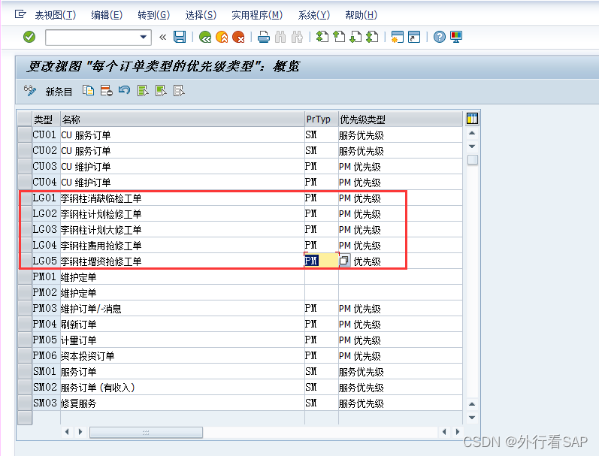Select row LG03 with its row selector
Screen dimensions: 599x456
pyautogui.click(x=25, y=229)
